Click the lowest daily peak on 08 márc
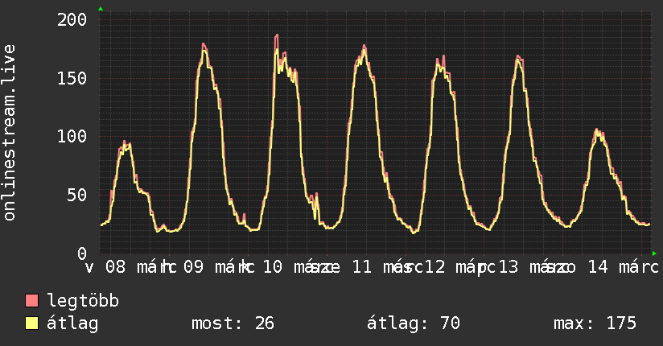 [x=125, y=142]
